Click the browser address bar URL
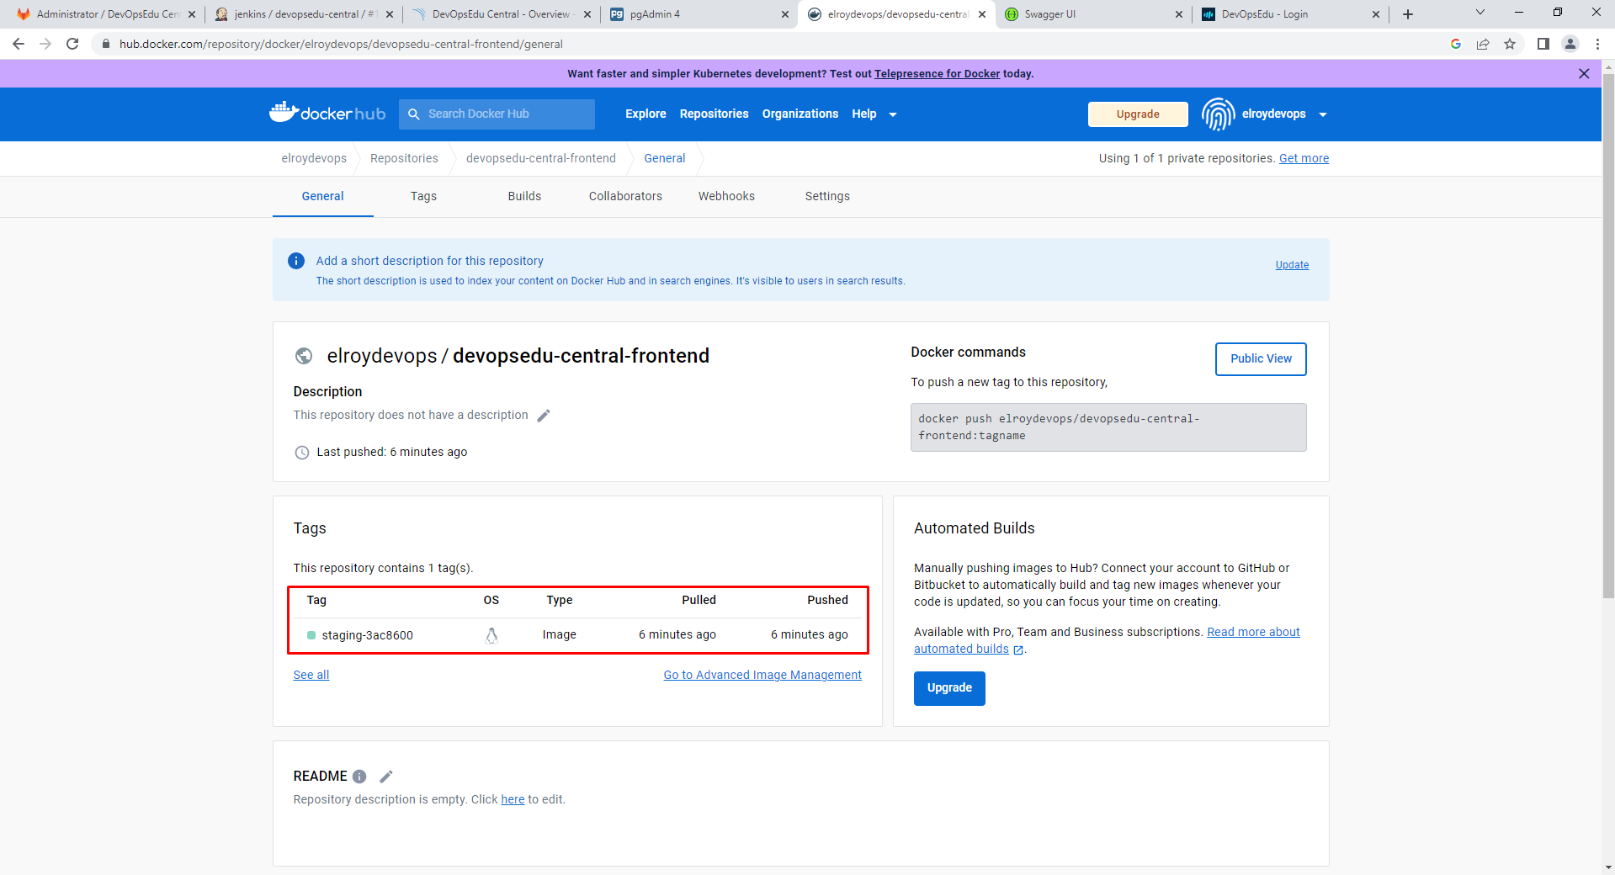 (x=341, y=44)
